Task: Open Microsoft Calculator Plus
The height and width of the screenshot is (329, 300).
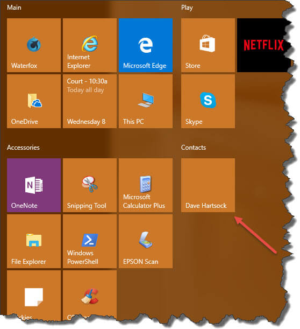Action: pos(146,185)
